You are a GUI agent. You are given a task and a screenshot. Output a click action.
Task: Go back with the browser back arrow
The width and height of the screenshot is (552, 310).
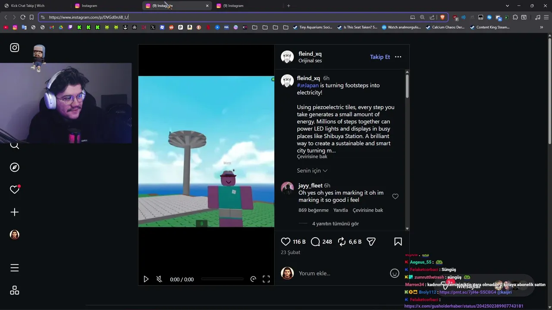point(6,17)
